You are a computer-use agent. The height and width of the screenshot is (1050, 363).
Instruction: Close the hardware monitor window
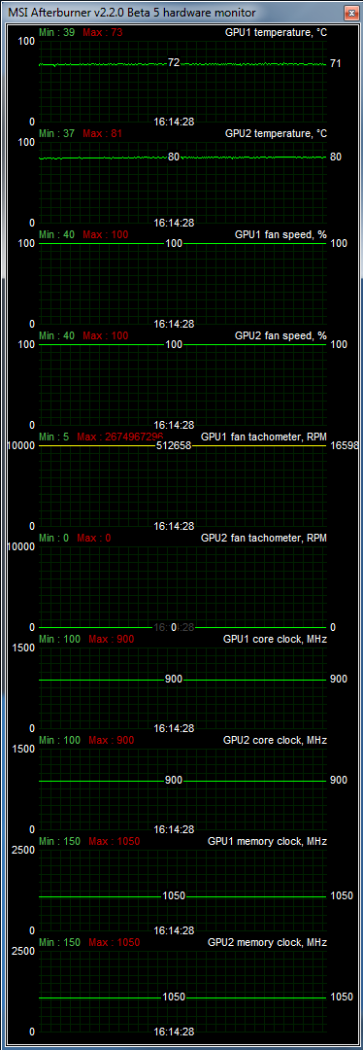click(x=350, y=12)
